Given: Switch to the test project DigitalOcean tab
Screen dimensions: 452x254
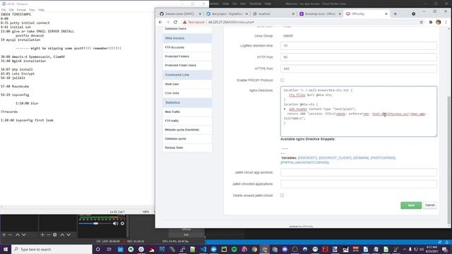Looking at the screenshot, I should (x=227, y=14).
